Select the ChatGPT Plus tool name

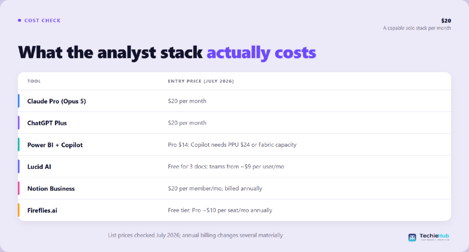(x=47, y=123)
